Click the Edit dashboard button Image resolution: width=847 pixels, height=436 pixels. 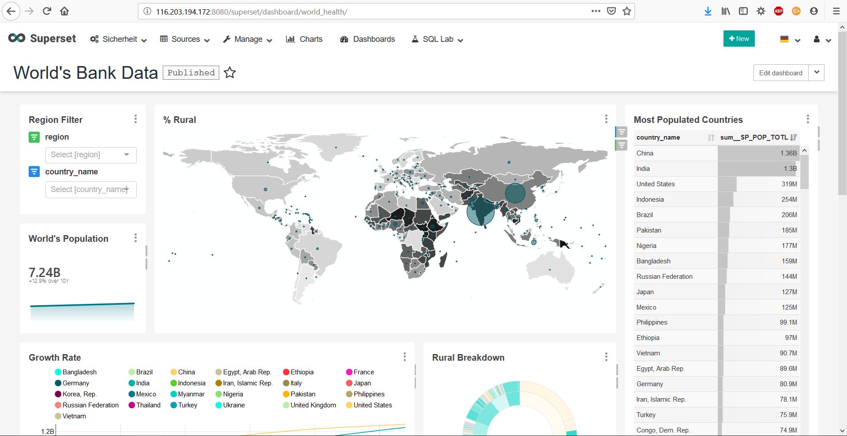click(780, 73)
